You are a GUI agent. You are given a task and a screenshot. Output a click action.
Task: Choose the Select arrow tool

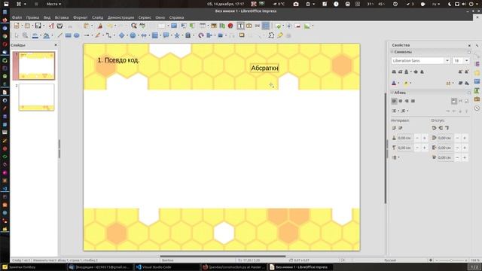[17, 35]
